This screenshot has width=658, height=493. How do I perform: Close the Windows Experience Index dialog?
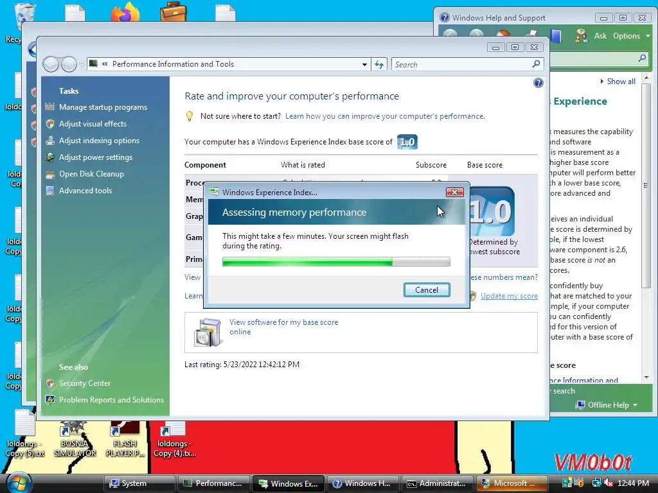pos(454,193)
